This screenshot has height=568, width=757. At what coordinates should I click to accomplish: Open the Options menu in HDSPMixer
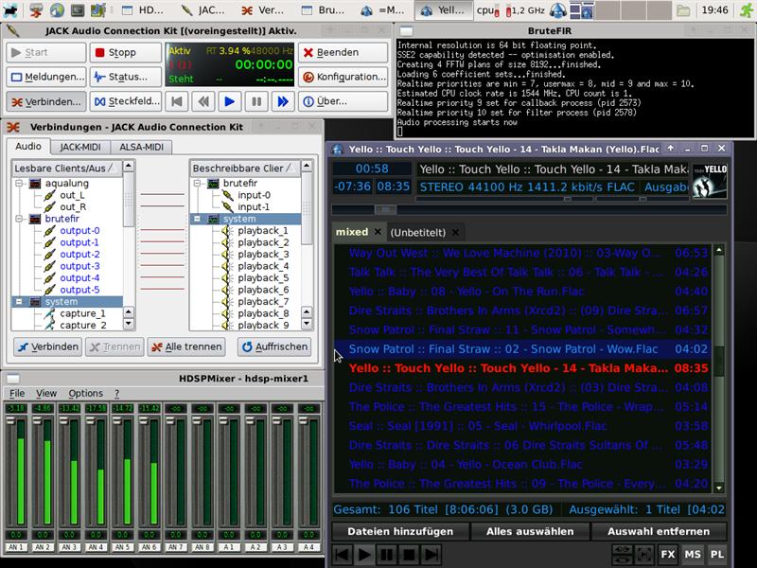tap(85, 393)
